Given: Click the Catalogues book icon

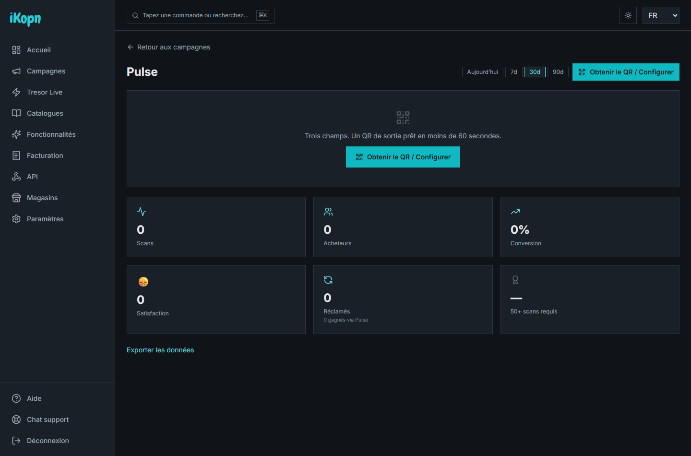Looking at the screenshot, I should (16, 113).
